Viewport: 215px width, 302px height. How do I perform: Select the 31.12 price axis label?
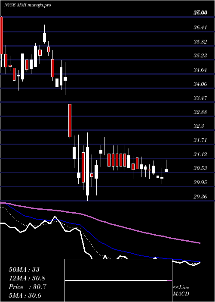[x=200, y=154]
